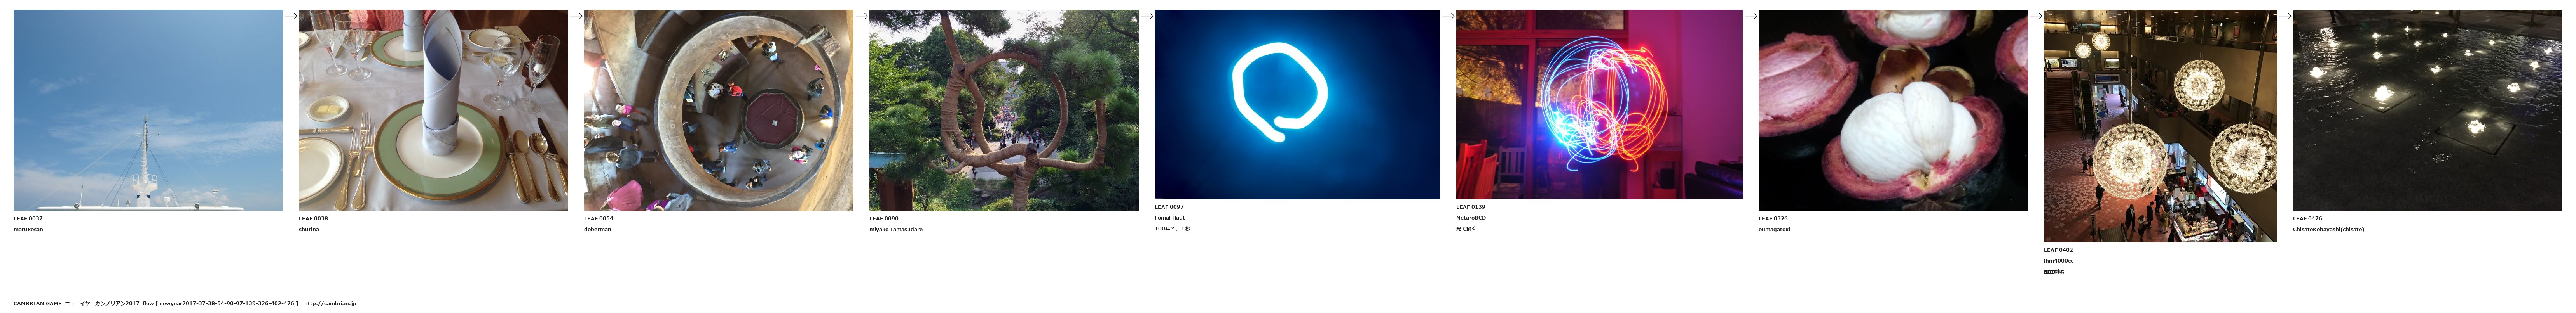Open the ship mast and sky photo
Viewport: 2576px width, 313px height.
(x=148, y=110)
